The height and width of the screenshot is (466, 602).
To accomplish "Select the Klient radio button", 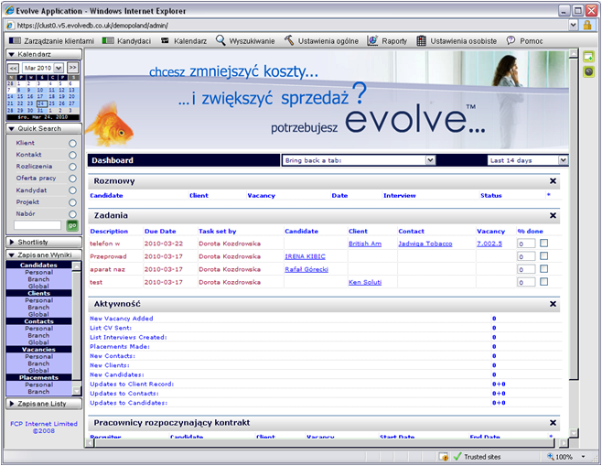I will tap(72, 144).
